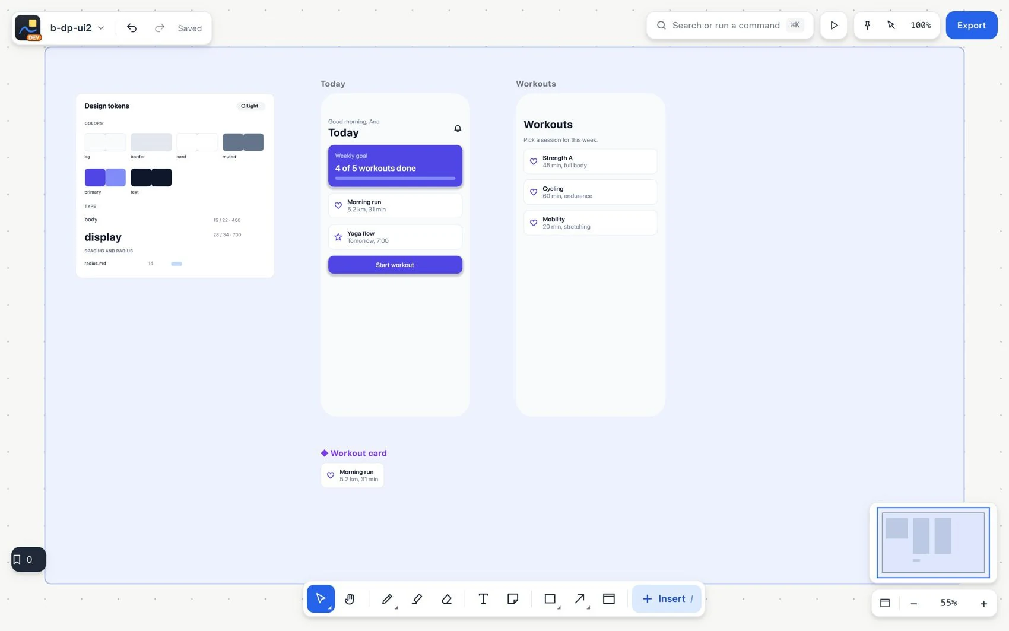Image resolution: width=1009 pixels, height=631 pixels.
Task: Select the pointer select tool
Action: point(321,598)
